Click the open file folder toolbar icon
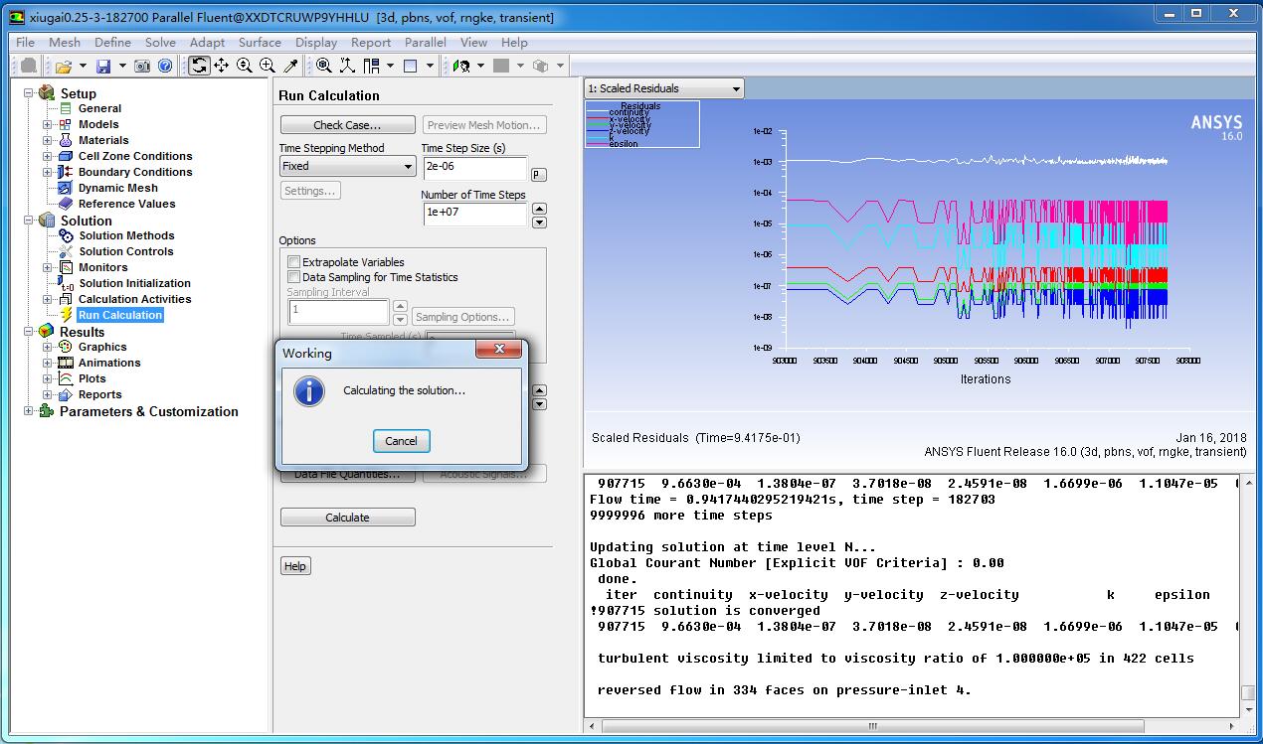Viewport: 1263px width, 744px height. [64, 66]
